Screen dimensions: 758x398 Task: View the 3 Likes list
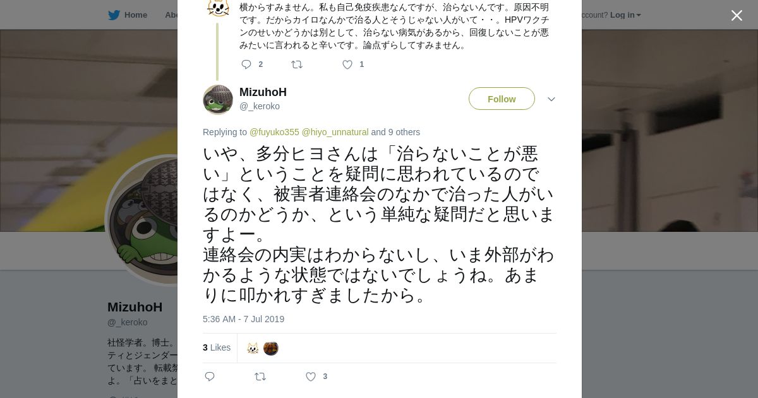[x=217, y=347]
